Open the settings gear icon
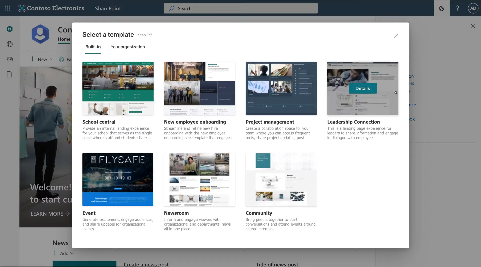This screenshot has height=267, width=481. (442, 8)
